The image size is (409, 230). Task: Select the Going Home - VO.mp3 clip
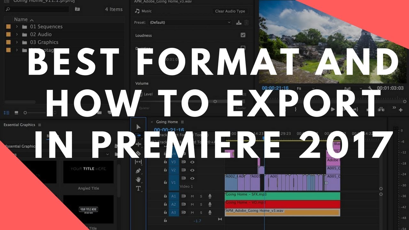282,204
